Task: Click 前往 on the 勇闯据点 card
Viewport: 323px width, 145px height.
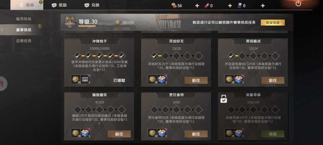Action: pyautogui.click(x=273, y=80)
